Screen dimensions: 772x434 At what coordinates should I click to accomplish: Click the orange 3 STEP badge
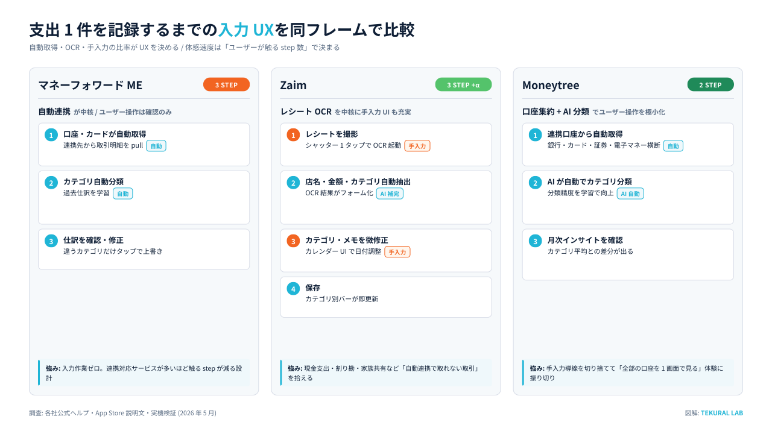[226, 85]
